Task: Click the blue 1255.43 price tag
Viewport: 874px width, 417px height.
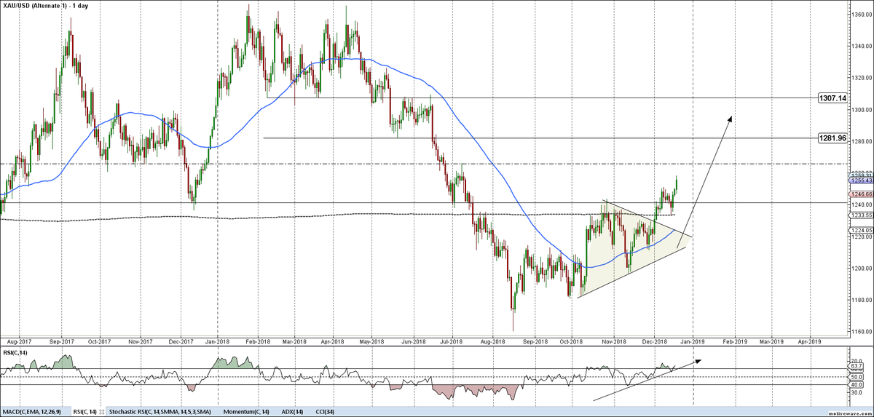Action: point(860,180)
